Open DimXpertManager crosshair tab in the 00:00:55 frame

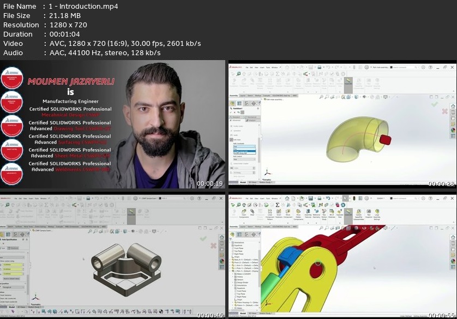coord(254,234)
